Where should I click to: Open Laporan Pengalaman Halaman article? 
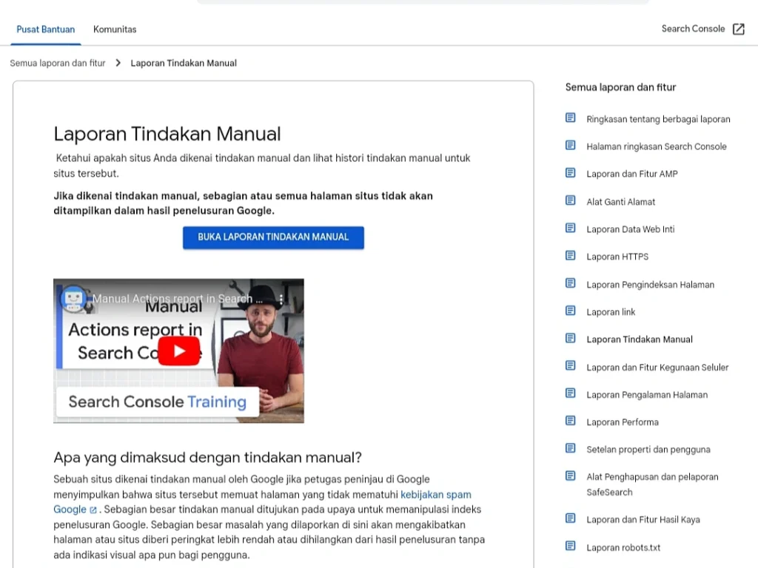(647, 395)
